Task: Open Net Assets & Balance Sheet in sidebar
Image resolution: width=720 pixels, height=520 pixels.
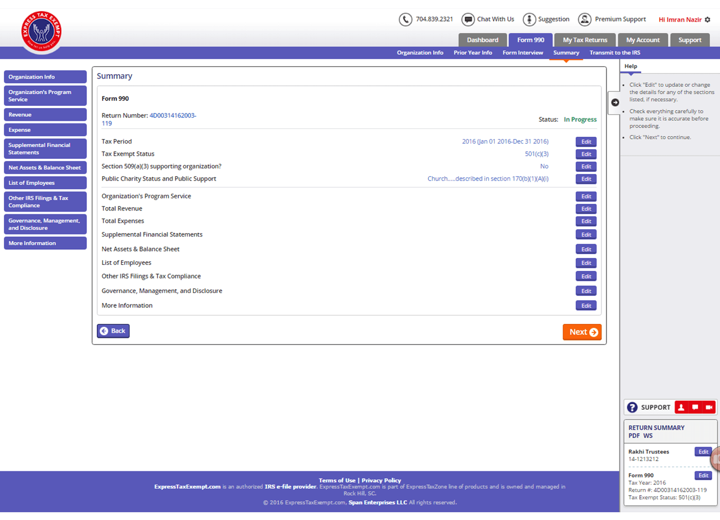Action: pyautogui.click(x=45, y=167)
